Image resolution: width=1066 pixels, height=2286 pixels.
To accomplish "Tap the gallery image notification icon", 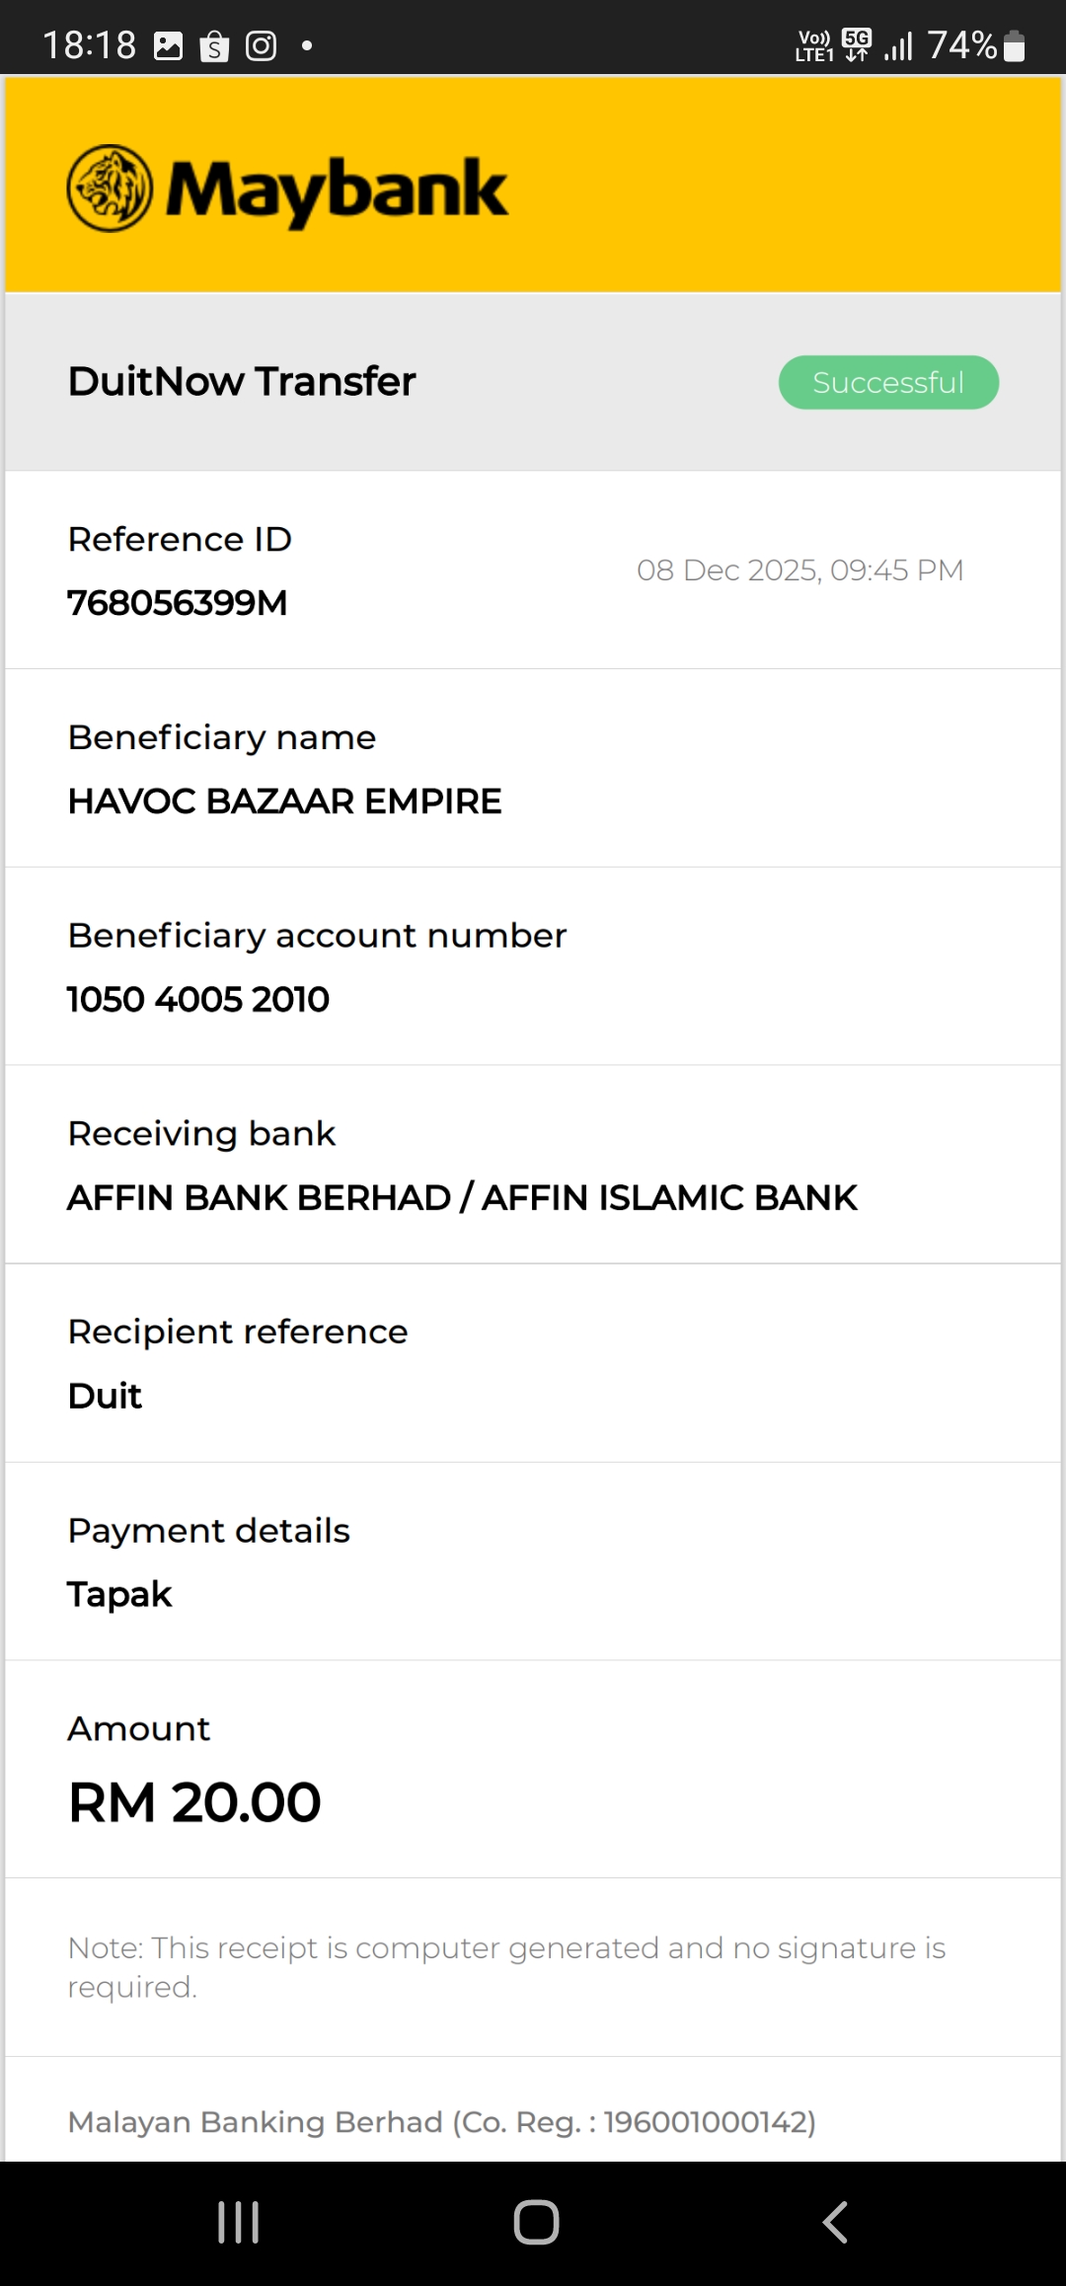I will click(169, 45).
